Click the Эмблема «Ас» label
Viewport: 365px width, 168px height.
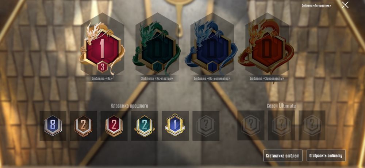pos(102,79)
